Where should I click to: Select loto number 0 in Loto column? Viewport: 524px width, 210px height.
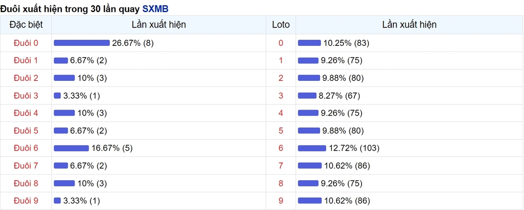point(281,43)
